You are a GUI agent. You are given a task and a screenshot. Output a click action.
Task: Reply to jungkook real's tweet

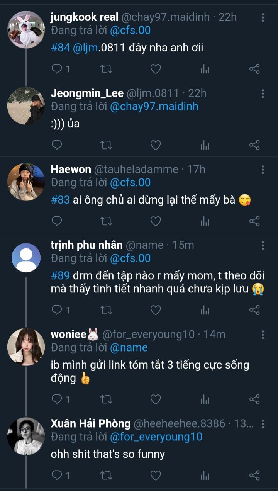[x=57, y=69]
